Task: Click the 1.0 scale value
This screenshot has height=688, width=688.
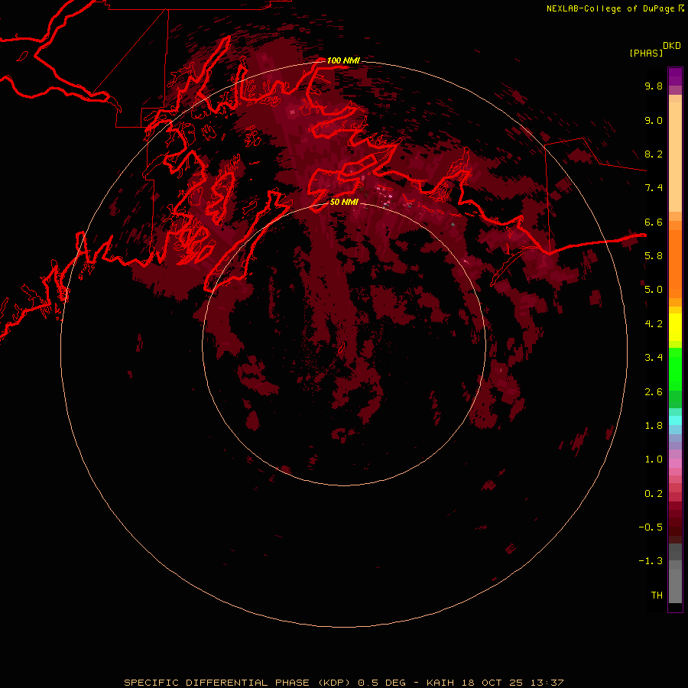Action: pos(654,459)
